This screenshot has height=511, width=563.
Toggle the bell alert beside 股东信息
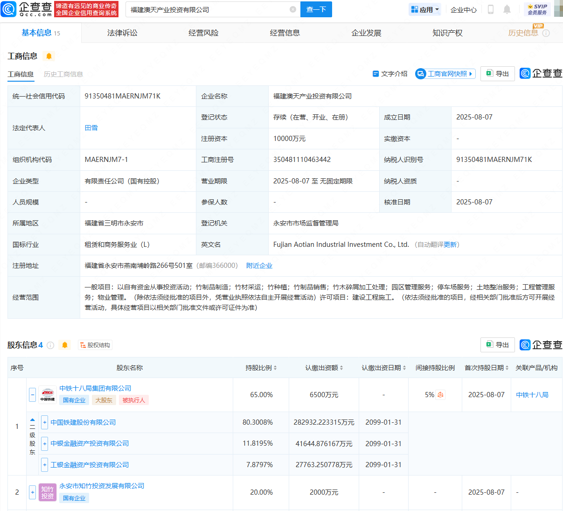65,345
